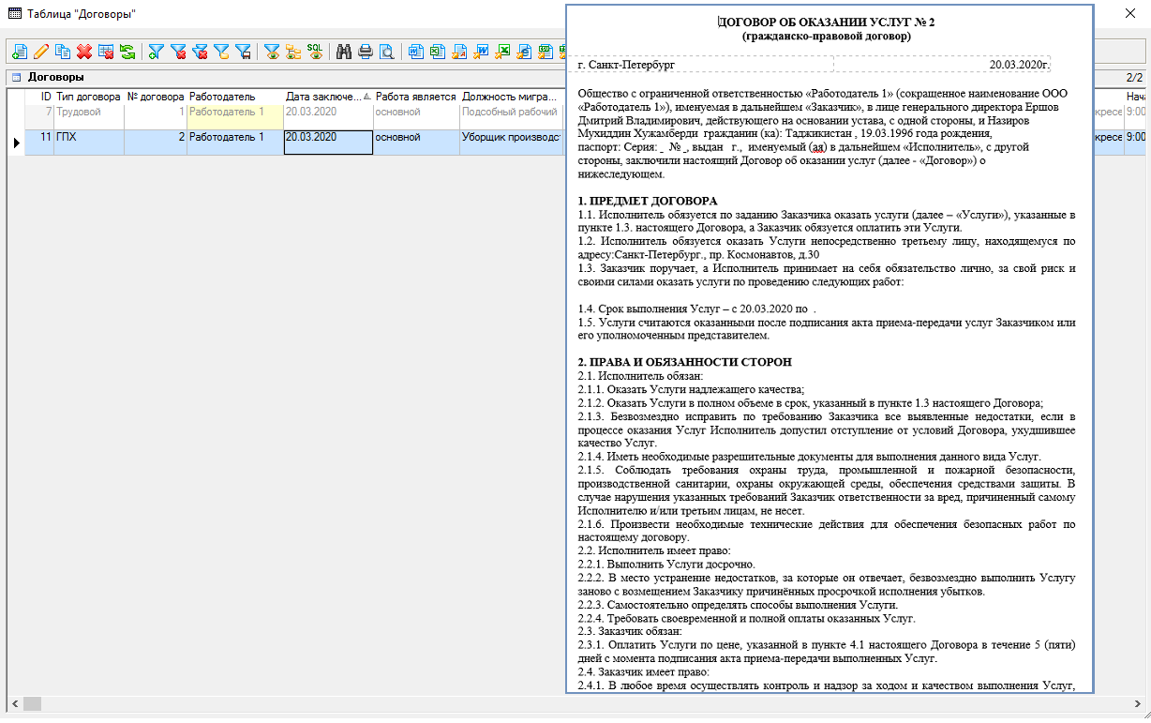
Task: Click the SQL query view icon
Action: (316, 53)
